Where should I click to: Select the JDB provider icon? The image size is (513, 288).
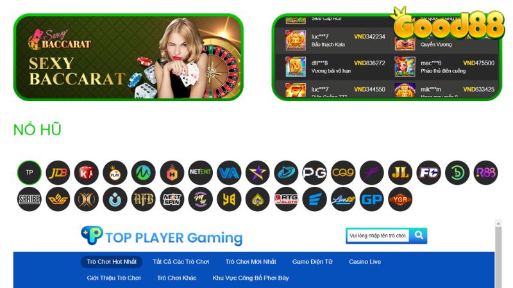[x=58, y=173]
